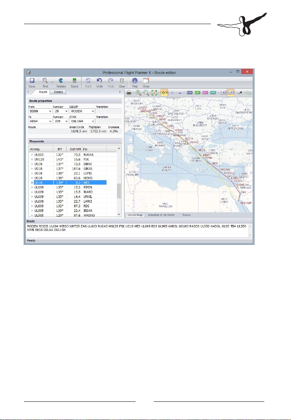Click the Route string text box
This screenshot has width=291, height=420.
tap(137, 231)
